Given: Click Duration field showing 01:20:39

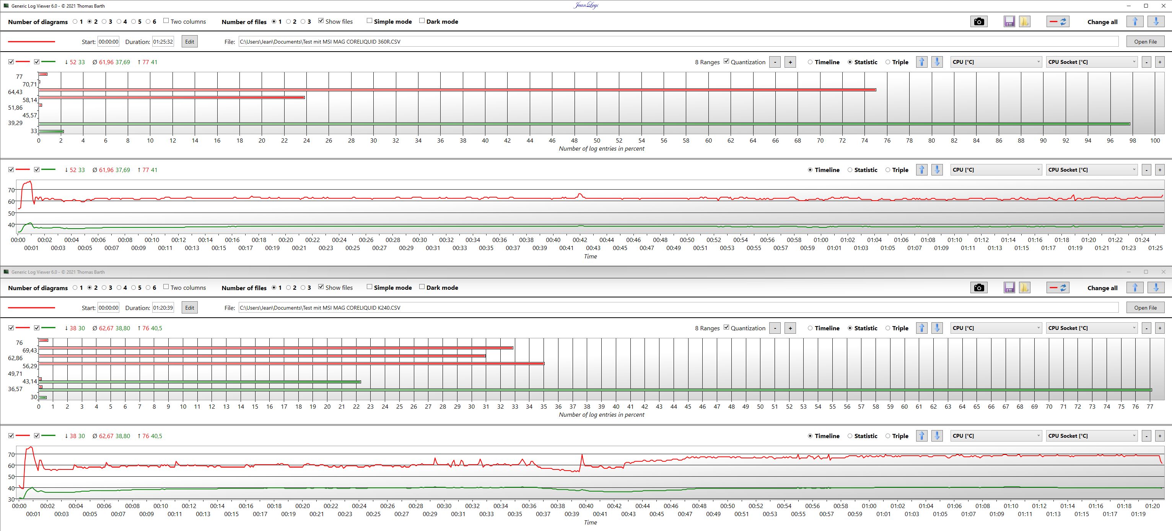Looking at the screenshot, I should [x=163, y=307].
